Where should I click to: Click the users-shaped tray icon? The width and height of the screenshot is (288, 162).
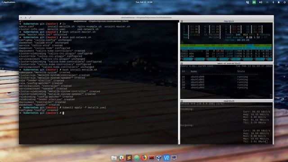(x=247, y=2)
